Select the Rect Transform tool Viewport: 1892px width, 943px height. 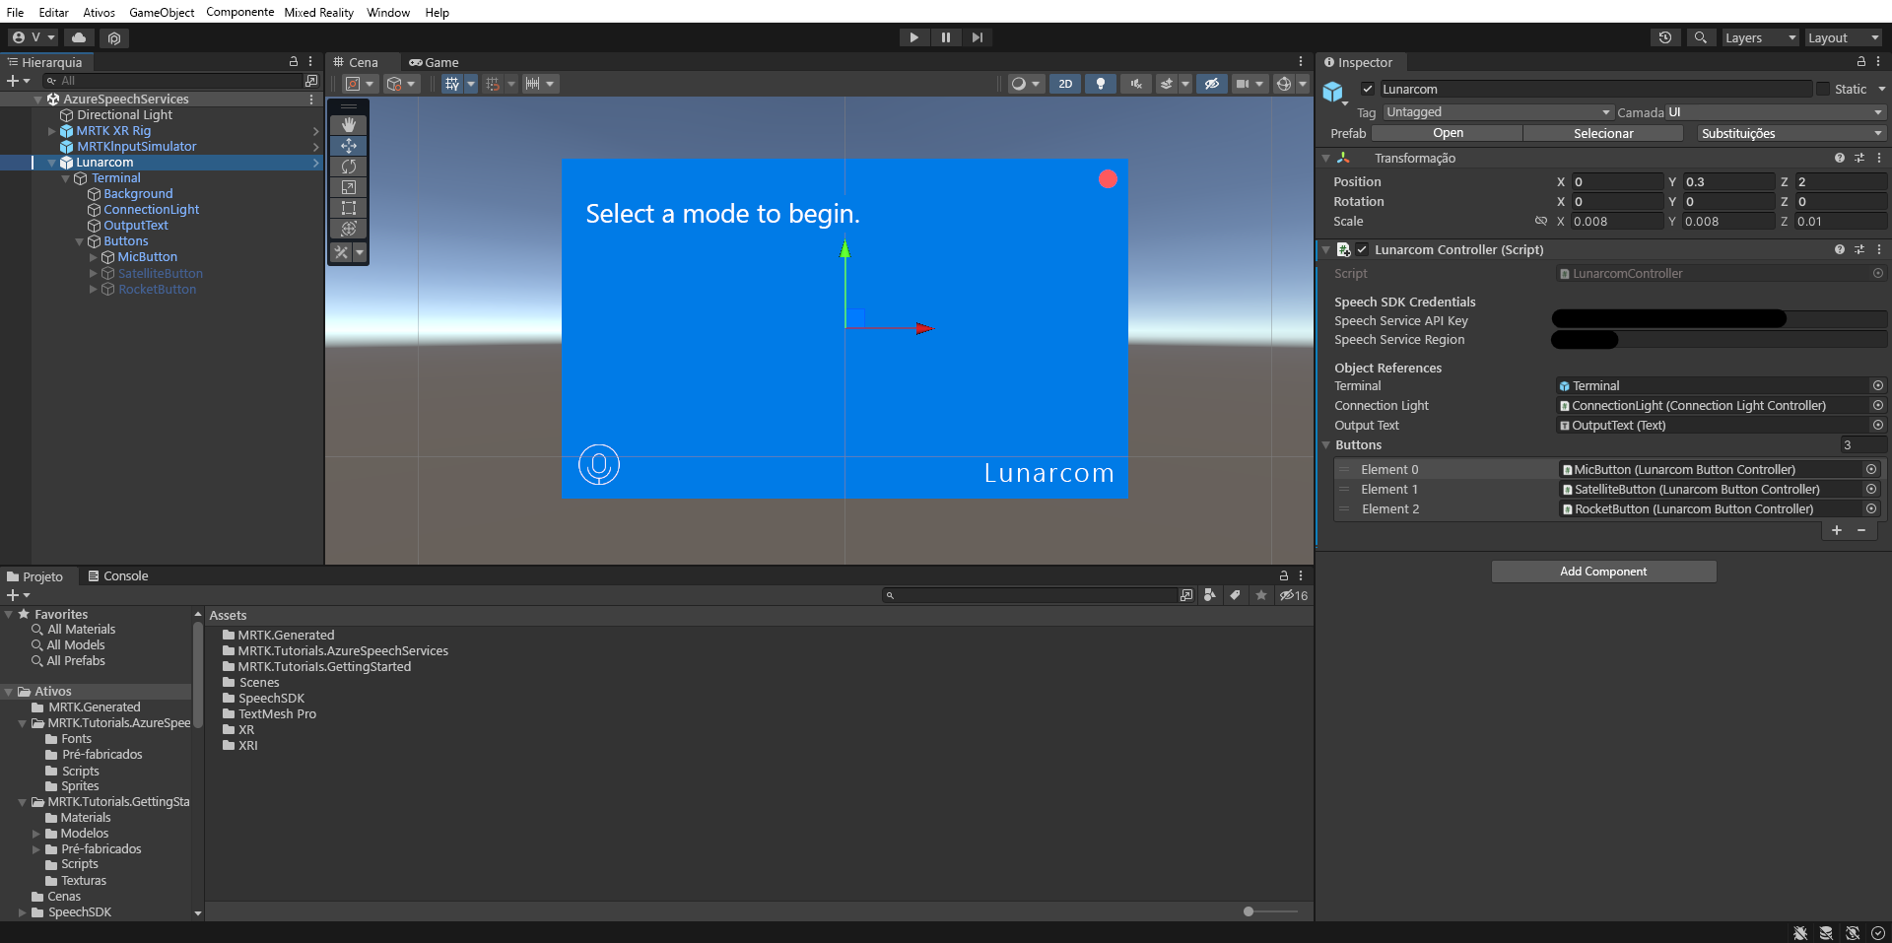click(x=348, y=208)
